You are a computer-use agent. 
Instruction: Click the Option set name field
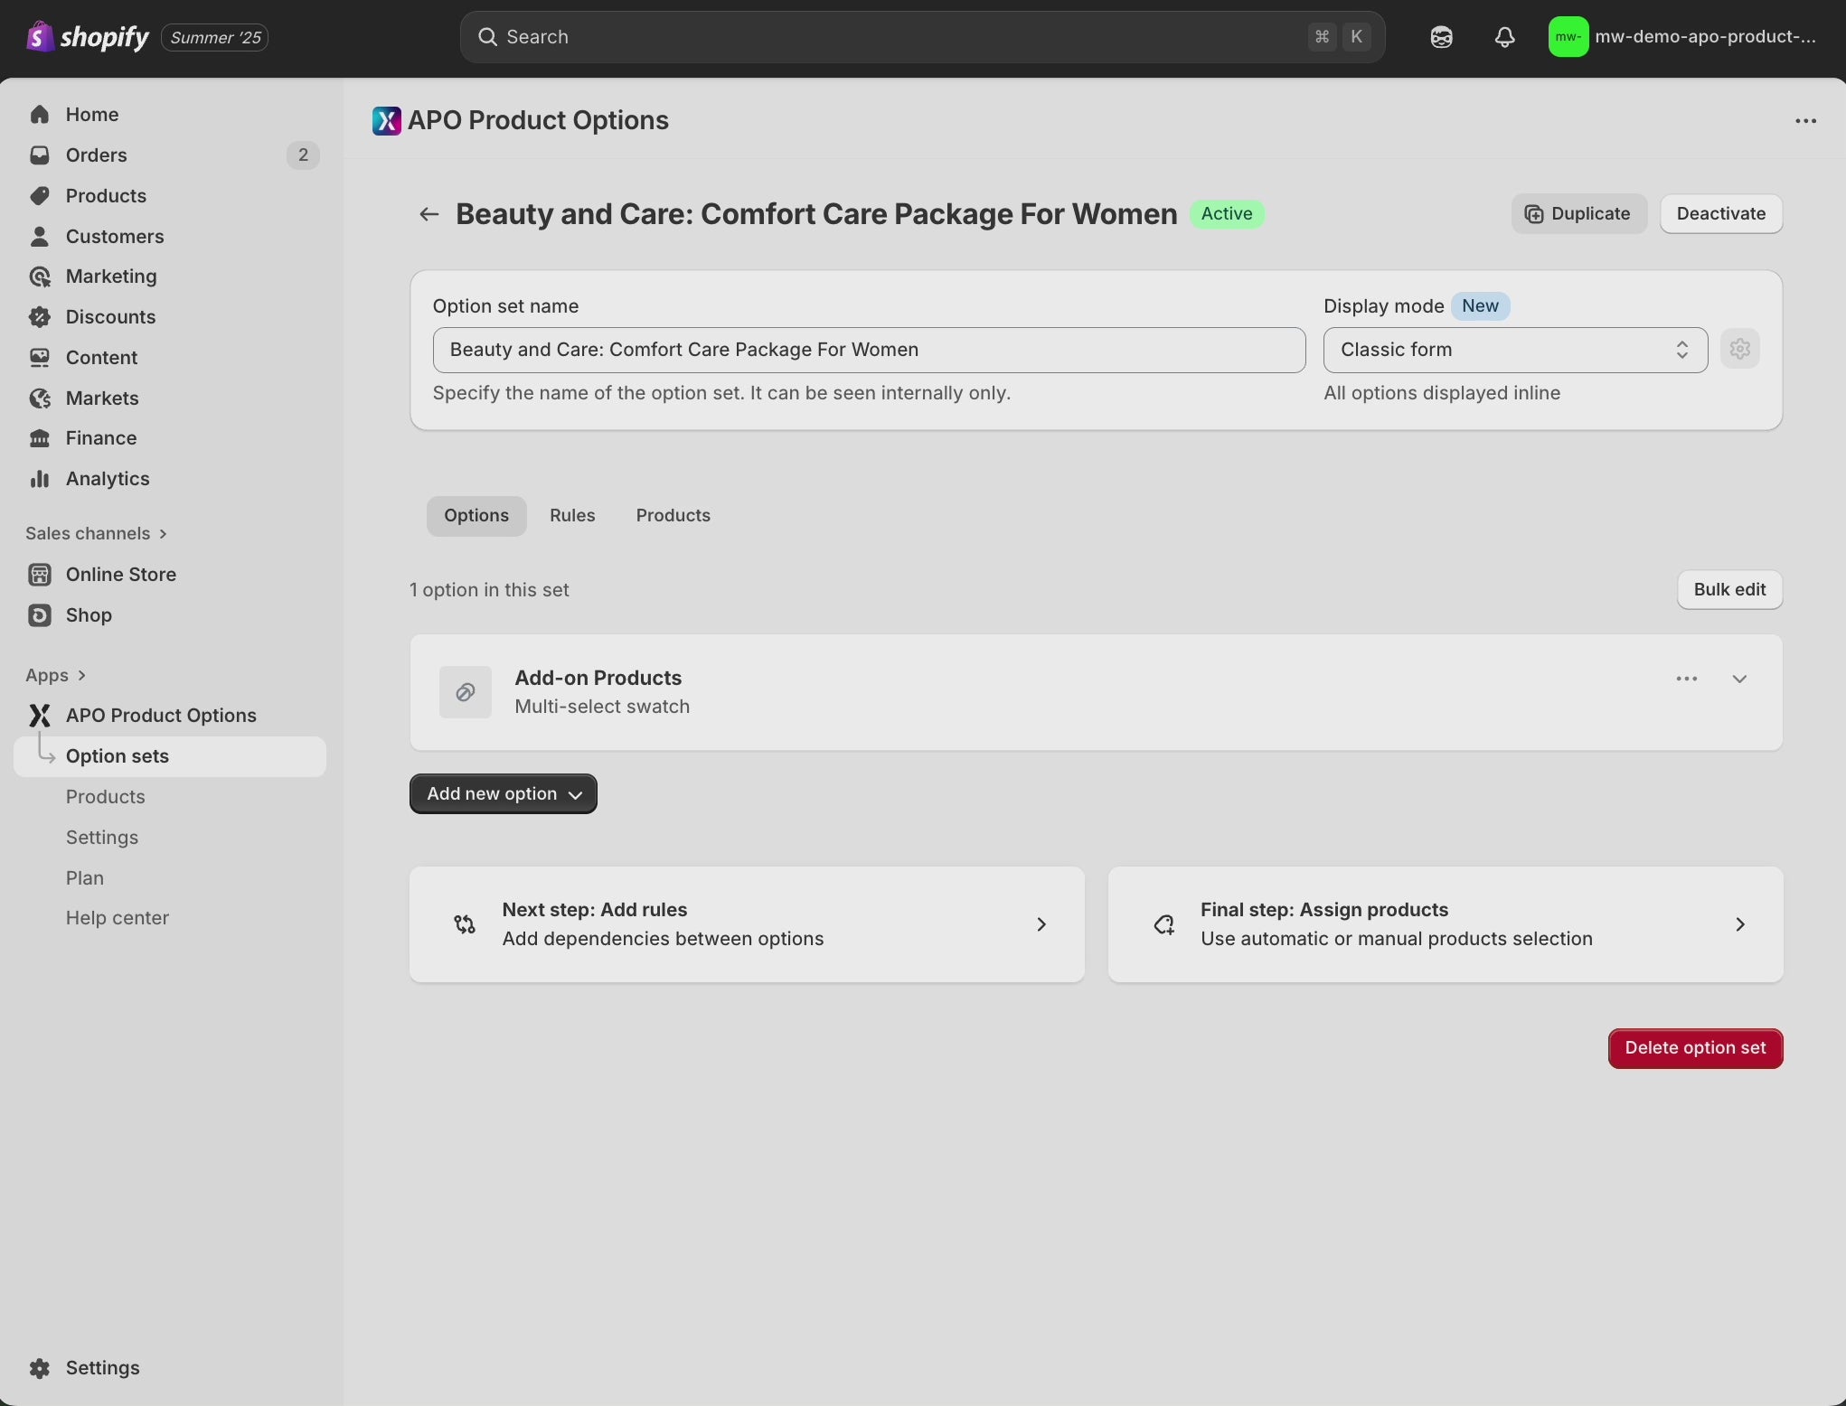tap(869, 350)
